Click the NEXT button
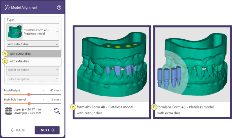232x138 pixels. (47, 130)
